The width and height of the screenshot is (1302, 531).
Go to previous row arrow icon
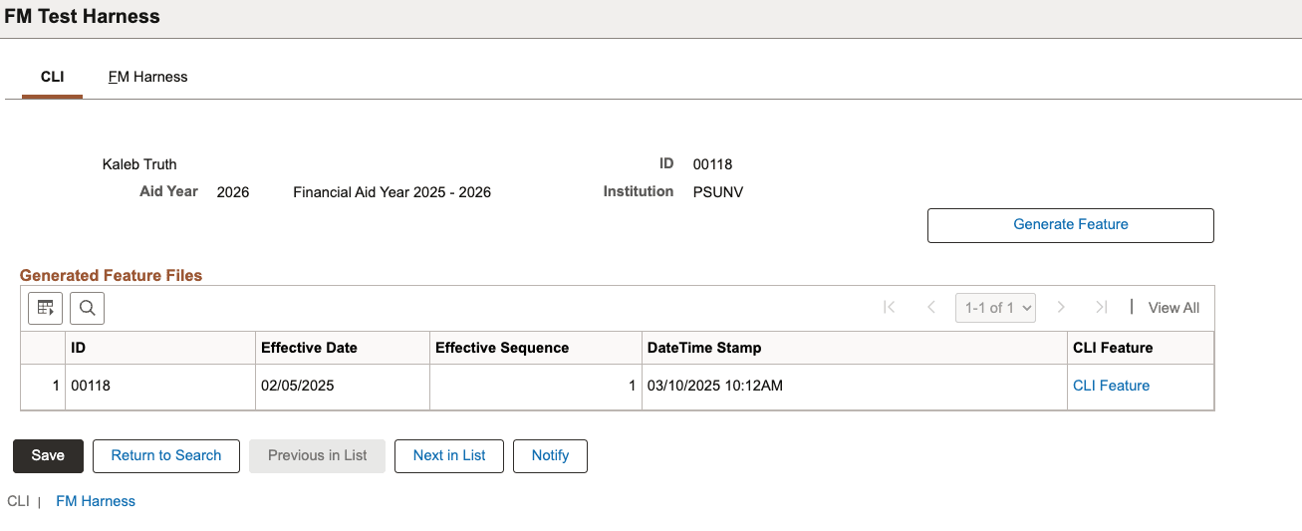[931, 308]
